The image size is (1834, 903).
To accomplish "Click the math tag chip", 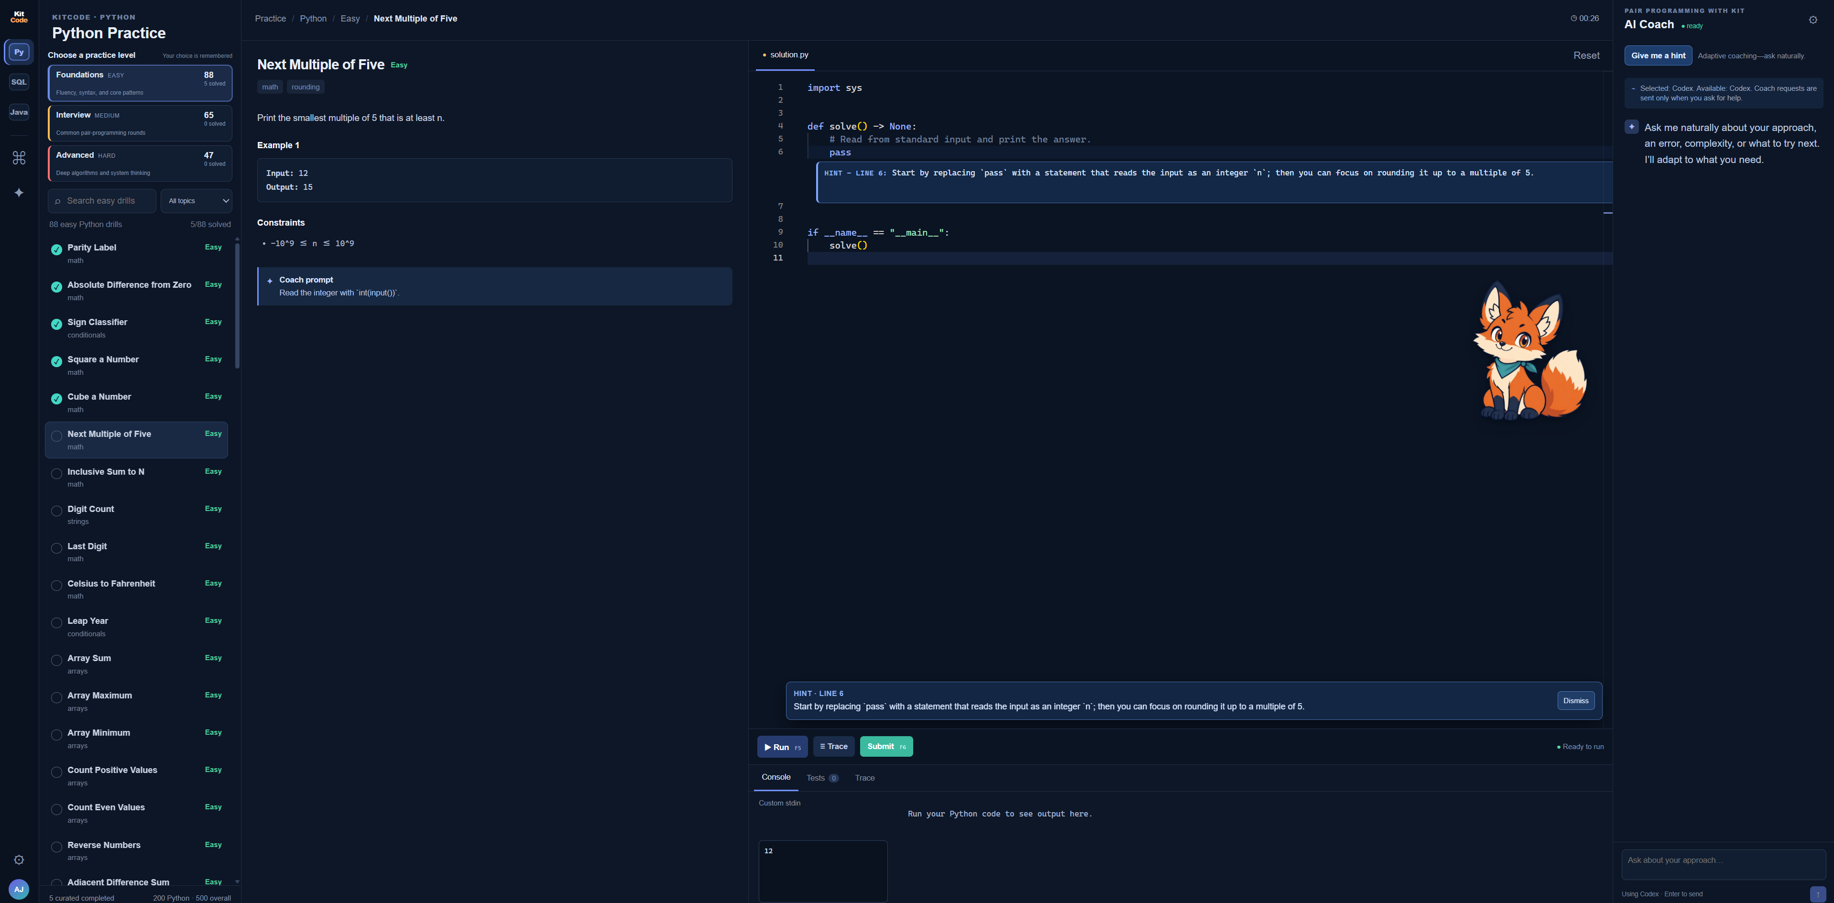I will (x=270, y=87).
